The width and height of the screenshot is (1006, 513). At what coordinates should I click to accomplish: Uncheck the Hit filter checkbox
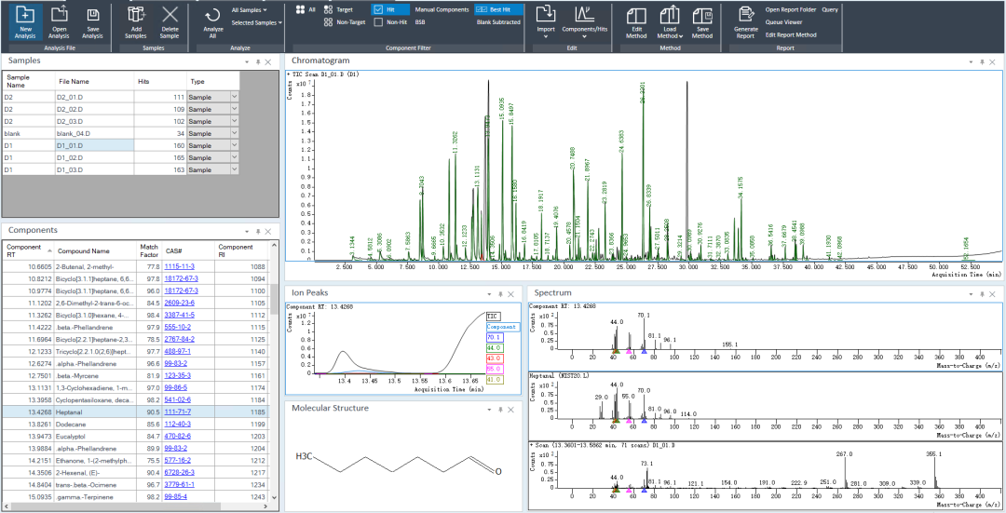click(378, 9)
